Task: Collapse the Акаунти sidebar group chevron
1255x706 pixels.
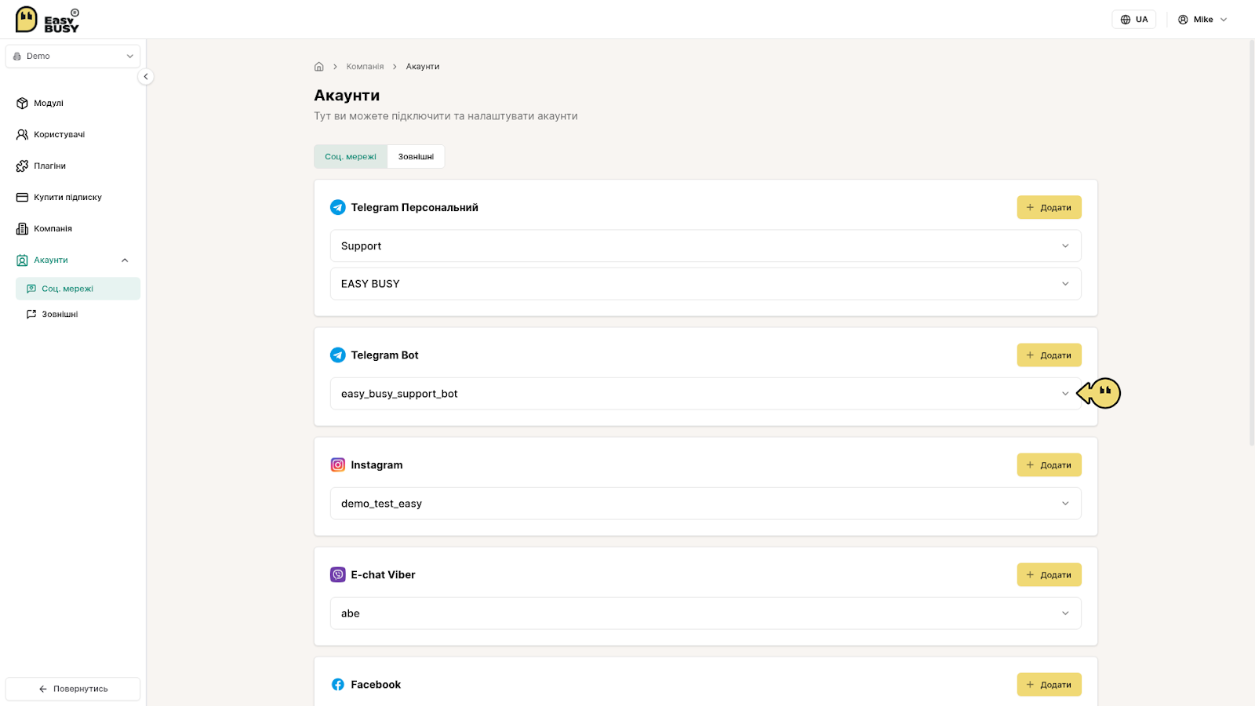Action: click(x=125, y=260)
